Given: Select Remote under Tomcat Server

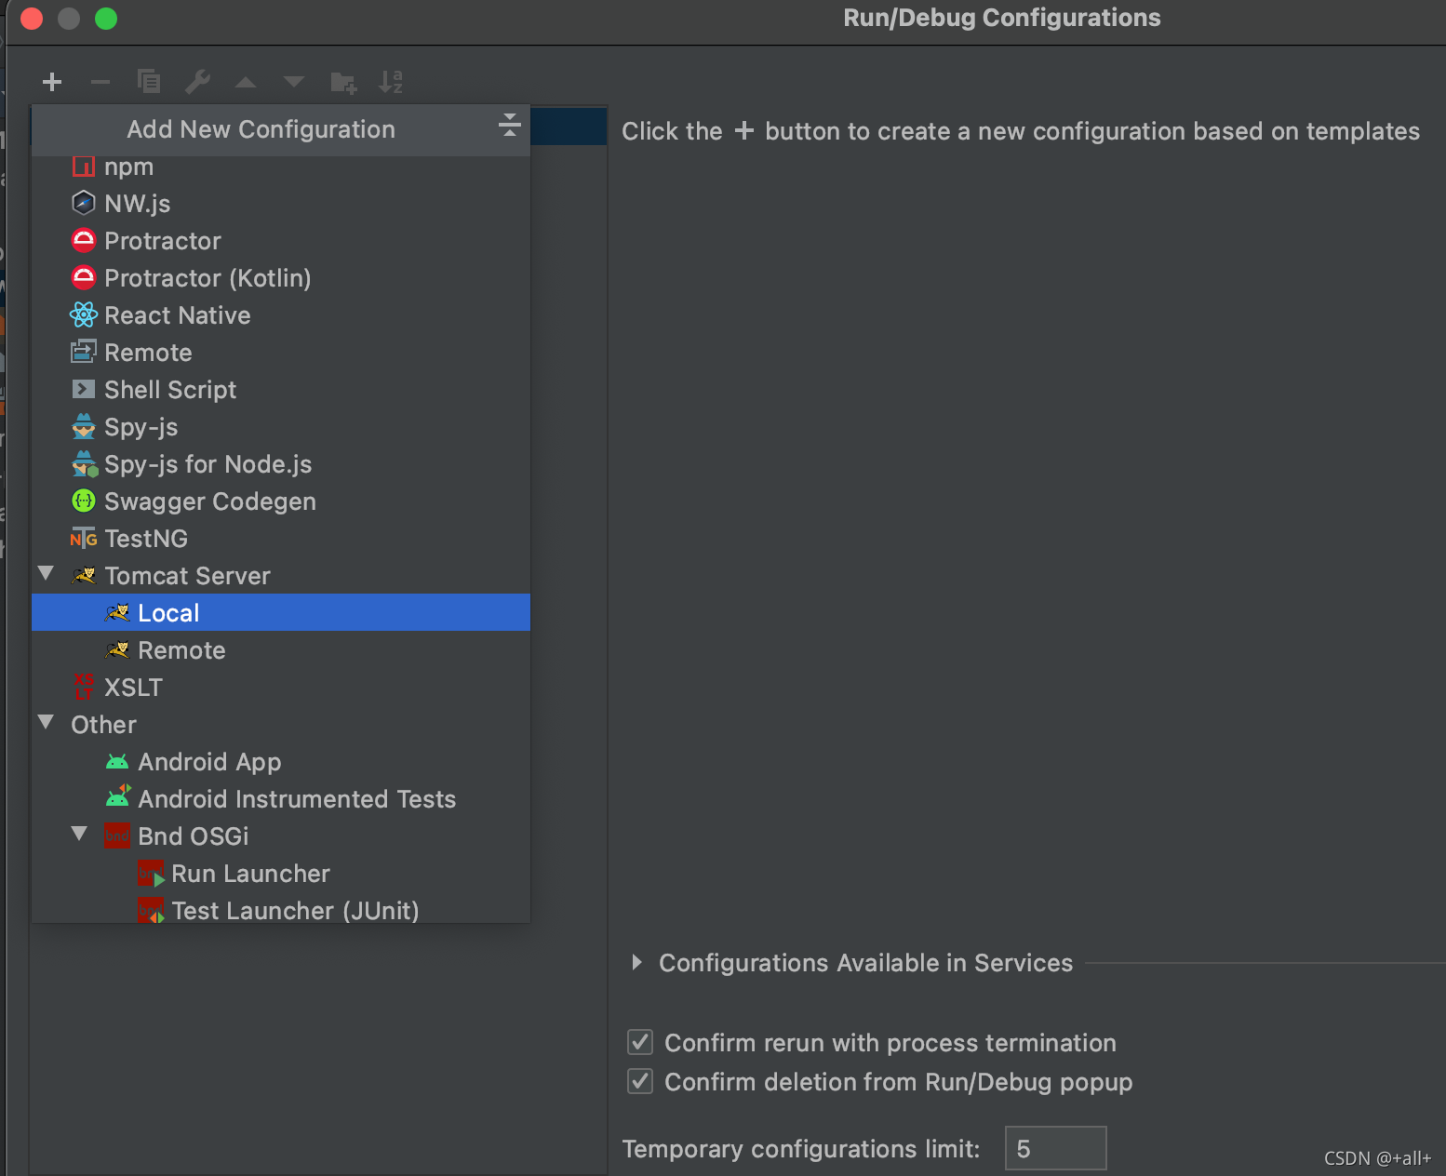Looking at the screenshot, I should [x=281, y=649].
